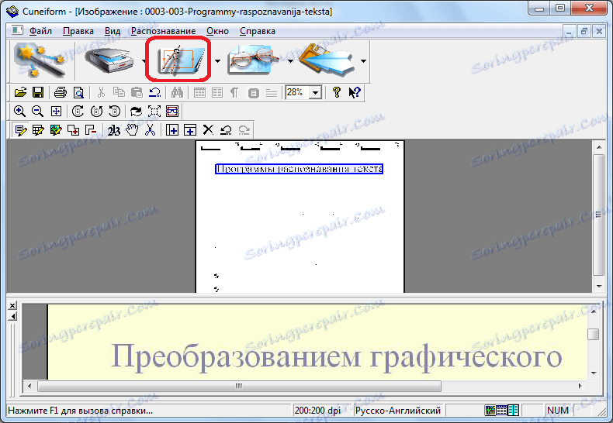This screenshot has width=613, height=423.
Task: Click subtract rectangle from block tool
Action: (x=91, y=130)
